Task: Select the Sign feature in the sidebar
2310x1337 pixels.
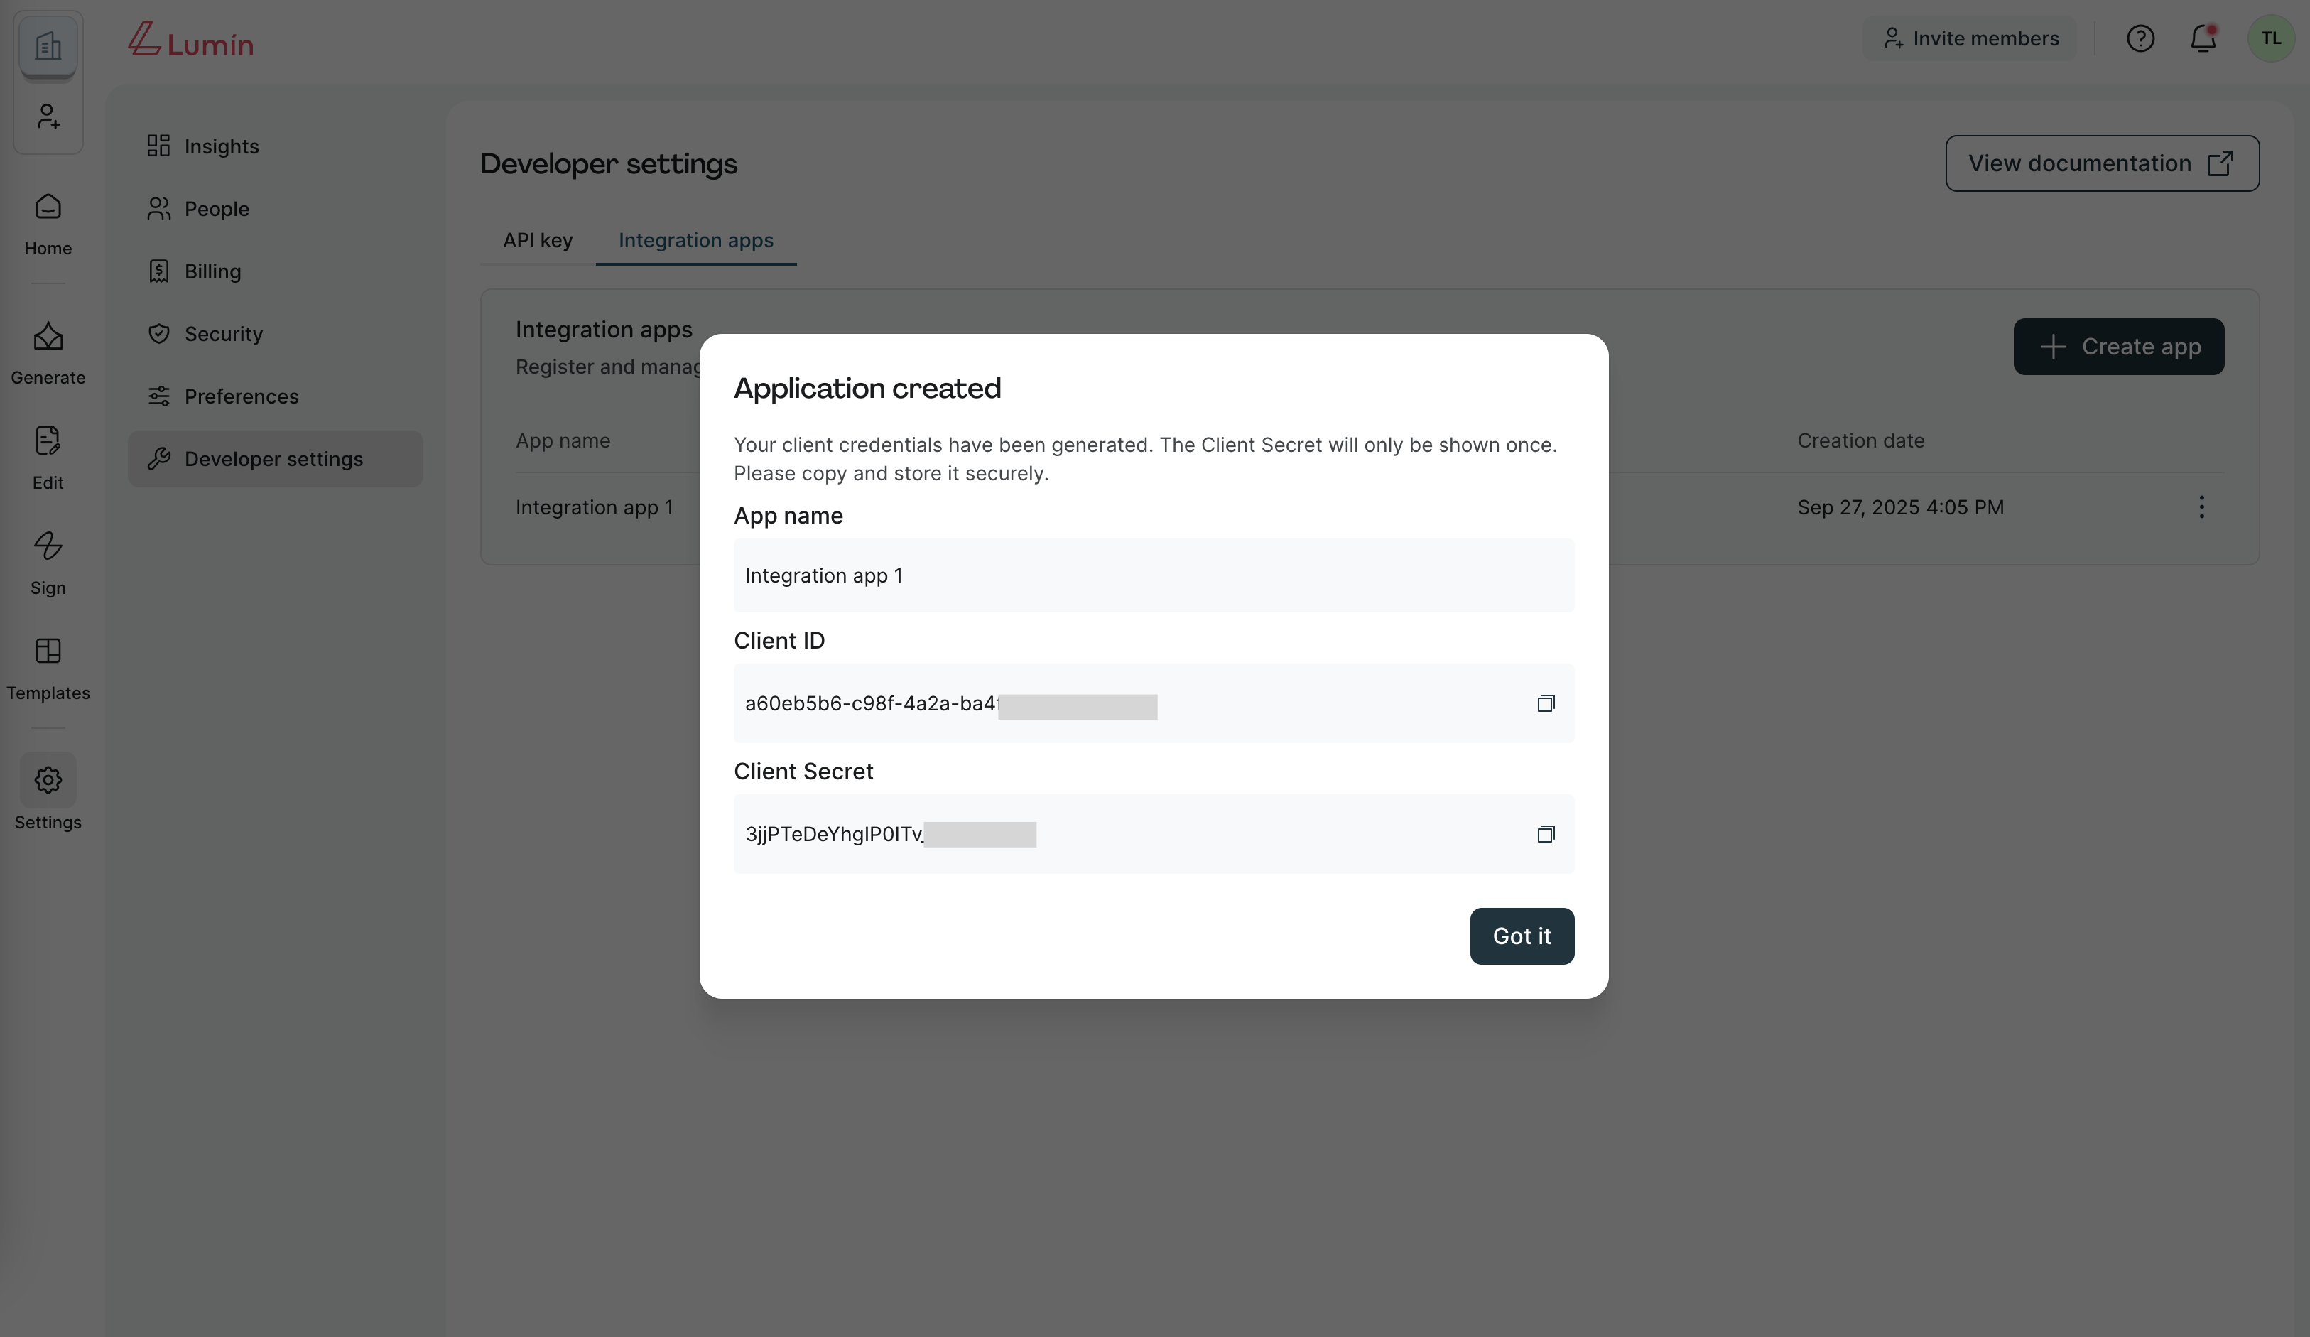Action: click(x=48, y=562)
